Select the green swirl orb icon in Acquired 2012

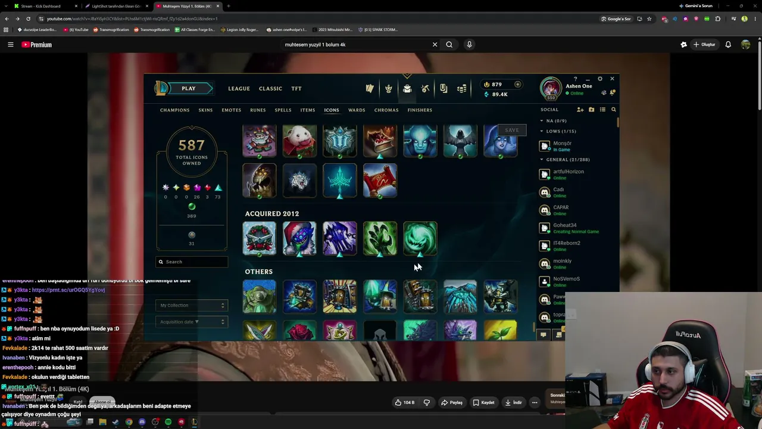[x=420, y=238]
